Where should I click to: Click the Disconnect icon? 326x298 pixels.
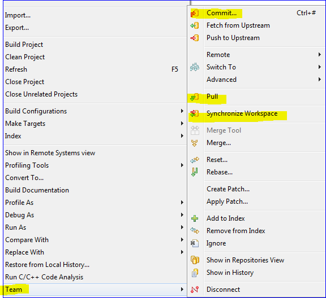pos(195,290)
